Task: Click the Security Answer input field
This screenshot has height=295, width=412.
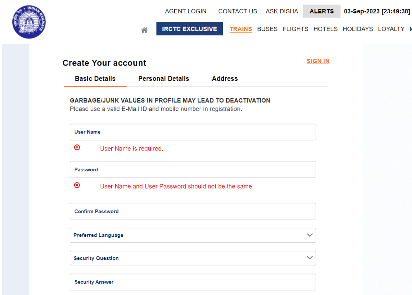Action: click(x=193, y=282)
